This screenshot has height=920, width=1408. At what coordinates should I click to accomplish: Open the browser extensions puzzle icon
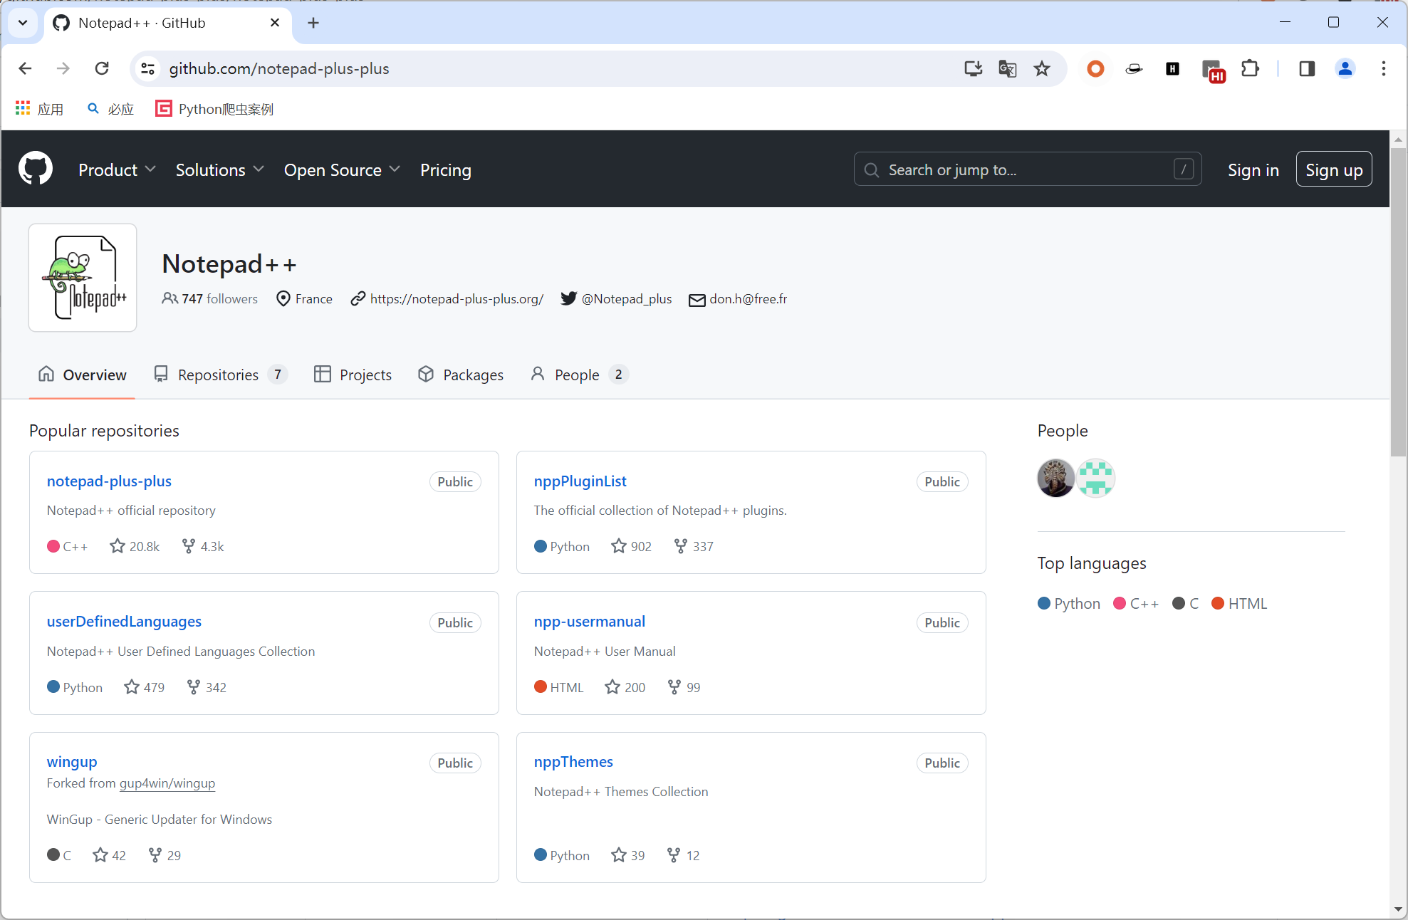coord(1250,69)
